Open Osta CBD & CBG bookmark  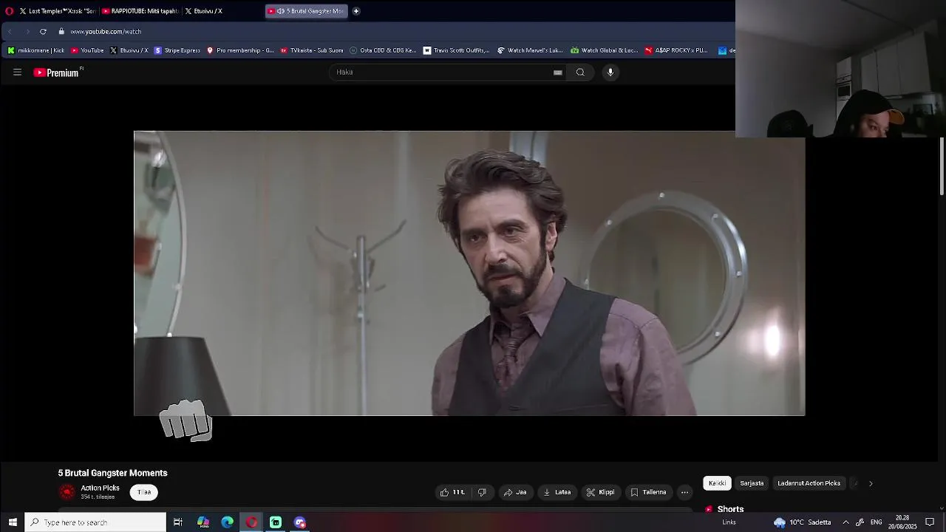tap(383, 50)
